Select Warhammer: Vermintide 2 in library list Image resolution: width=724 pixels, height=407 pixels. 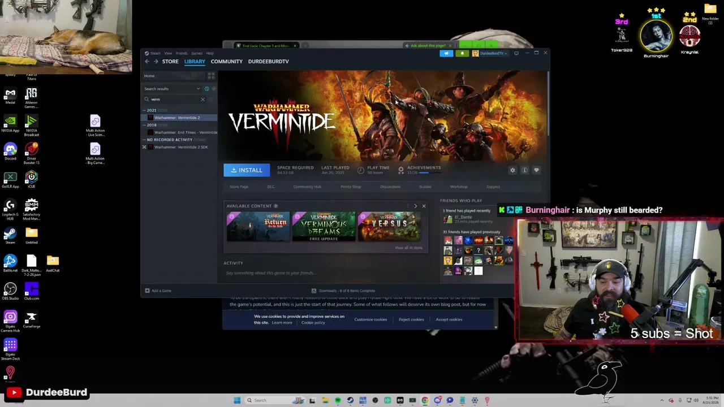(179, 118)
